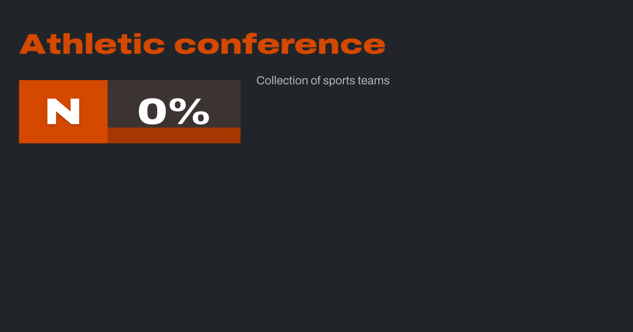Click the Athletic conference heading

coord(203,44)
